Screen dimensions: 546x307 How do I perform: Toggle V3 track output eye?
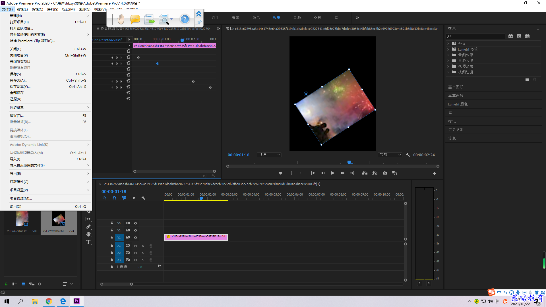point(135,223)
